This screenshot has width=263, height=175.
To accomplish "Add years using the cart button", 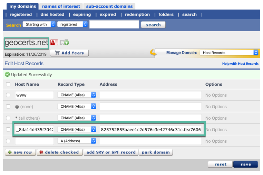I will 69,53.
